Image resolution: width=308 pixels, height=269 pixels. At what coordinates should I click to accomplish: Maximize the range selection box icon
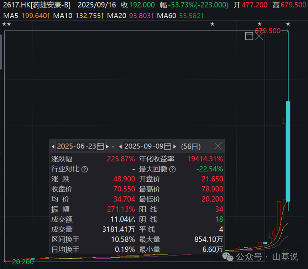[249, 36]
